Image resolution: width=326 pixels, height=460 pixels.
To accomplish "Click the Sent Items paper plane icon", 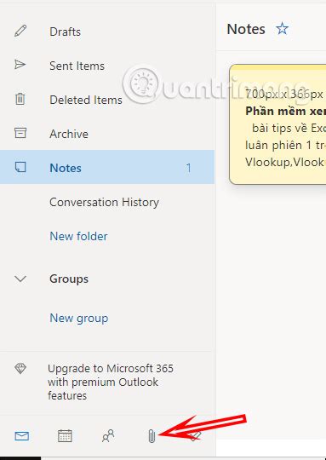I will (20, 65).
